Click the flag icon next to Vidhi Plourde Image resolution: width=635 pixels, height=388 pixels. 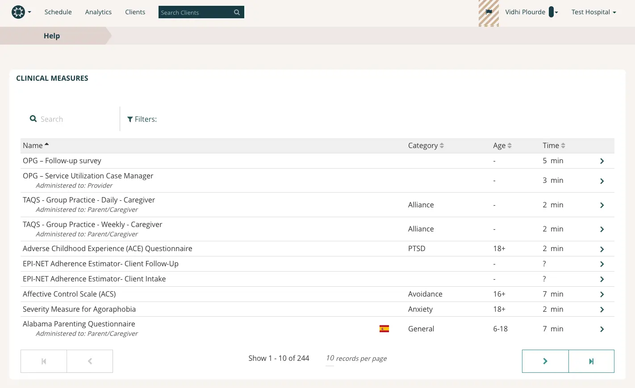489,12
